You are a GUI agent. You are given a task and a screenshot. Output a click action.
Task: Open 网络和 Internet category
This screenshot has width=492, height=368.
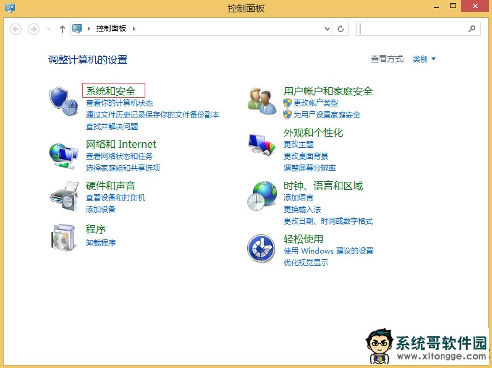[x=121, y=144]
